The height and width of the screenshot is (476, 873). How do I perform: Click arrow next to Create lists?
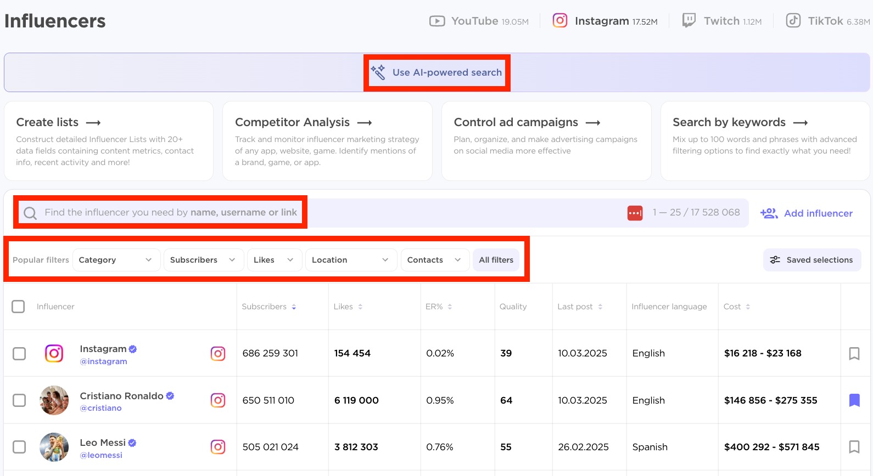[93, 123]
